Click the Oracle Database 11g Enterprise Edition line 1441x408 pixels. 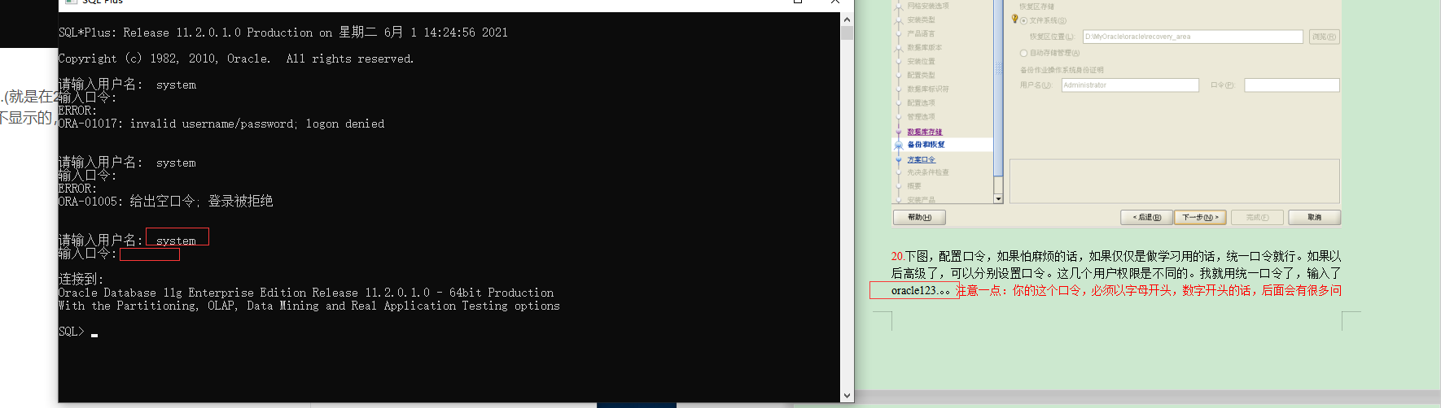tap(306, 293)
